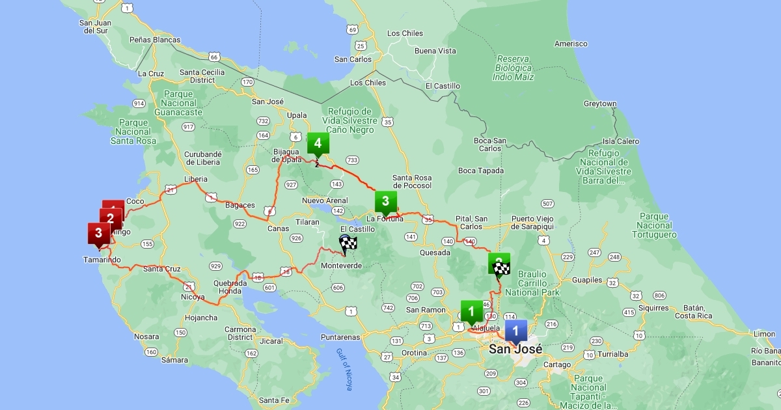The width and height of the screenshot is (781, 410).
Task: Select the route 914 road shield
Action: [x=139, y=103]
